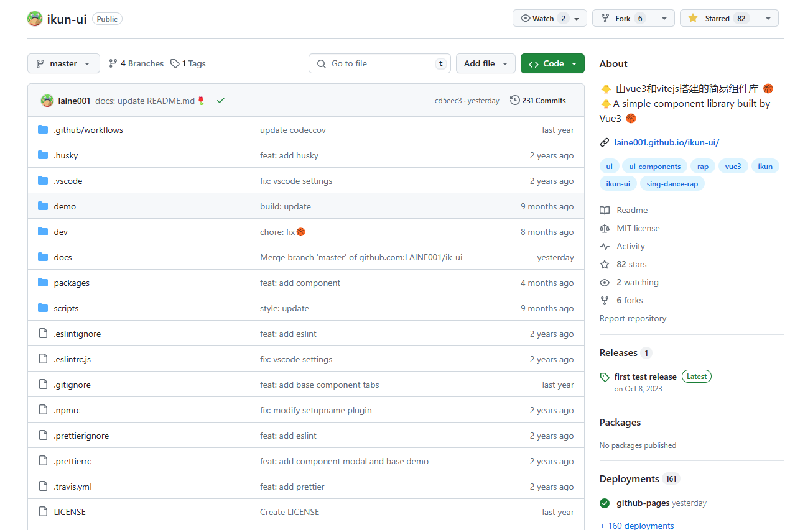Click the .eslintignore file icon

(x=43, y=334)
